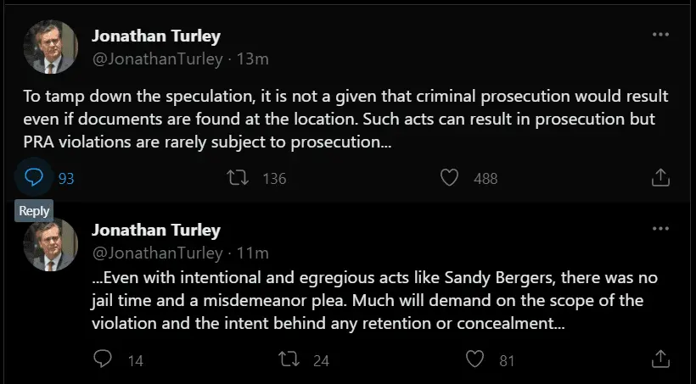Open the 11m timestamp of second tweet
This screenshot has height=384, width=696.
252,253
